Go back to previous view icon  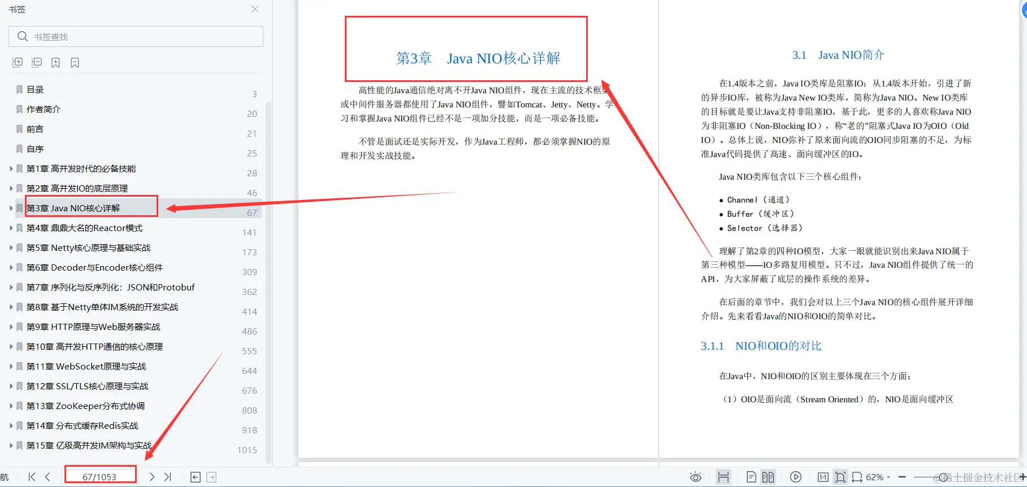196,477
